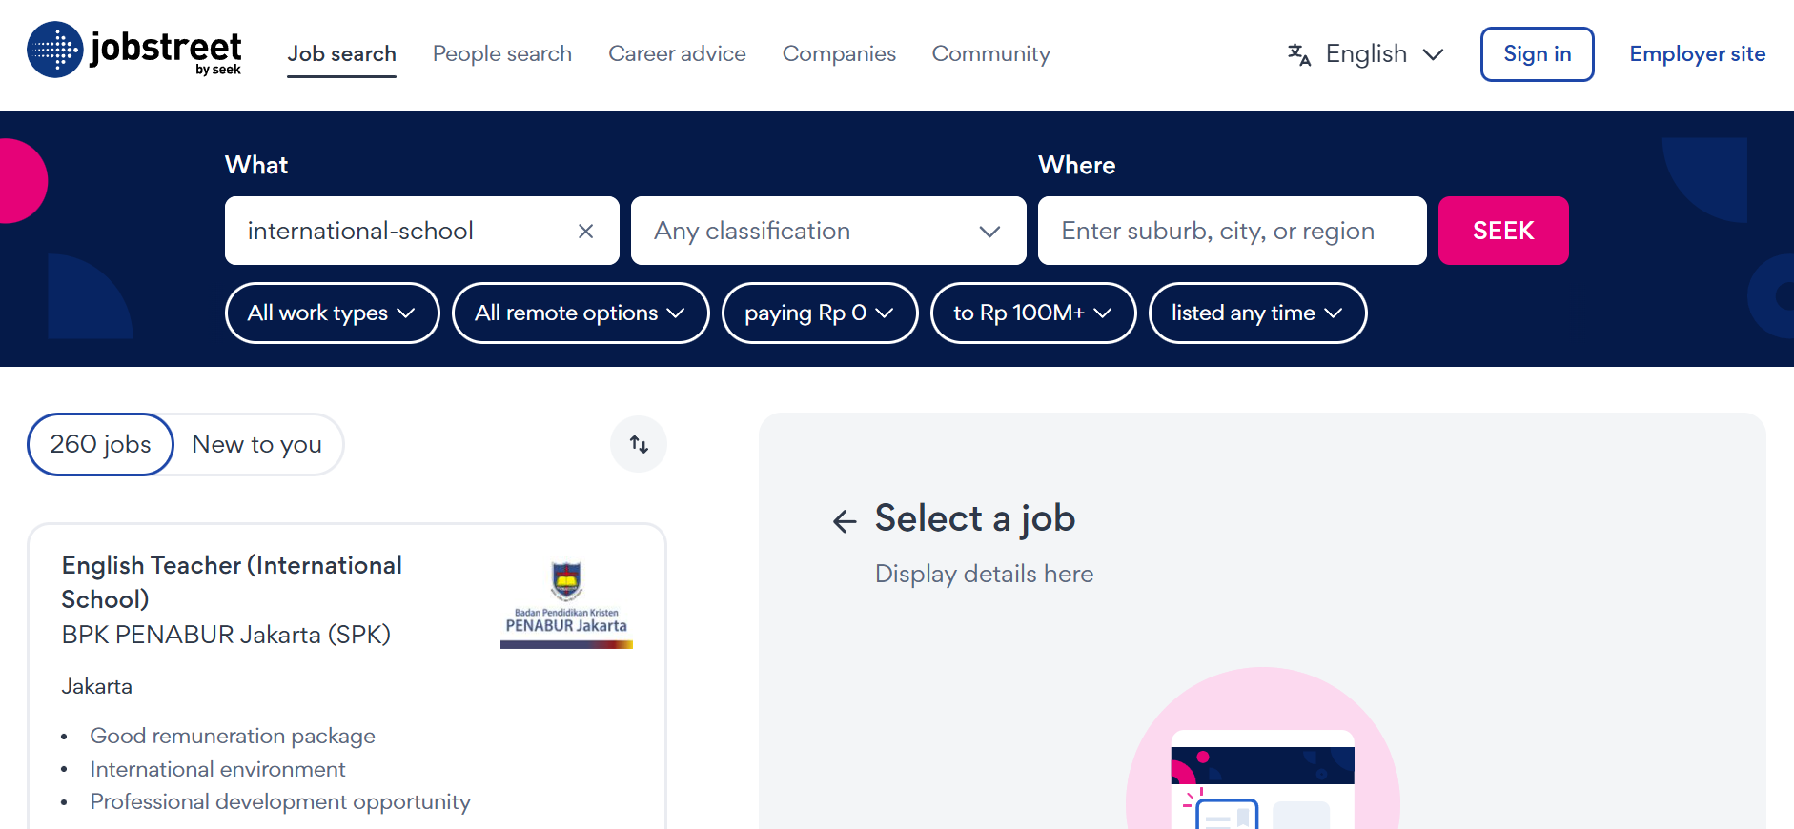Image resolution: width=1794 pixels, height=829 pixels.
Task: Click the sort arrows icon button
Action: (639, 444)
